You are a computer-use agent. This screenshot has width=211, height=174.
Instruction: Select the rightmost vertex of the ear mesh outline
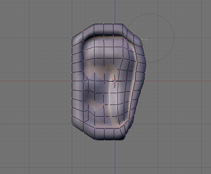(x=146, y=63)
